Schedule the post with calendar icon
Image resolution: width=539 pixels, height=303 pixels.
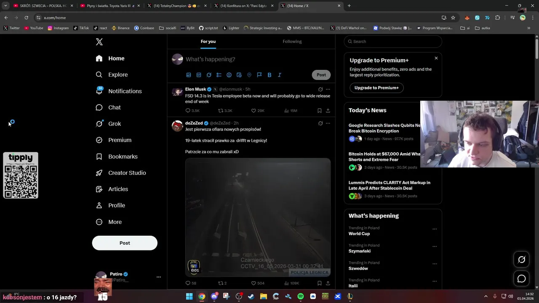pos(239,75)
